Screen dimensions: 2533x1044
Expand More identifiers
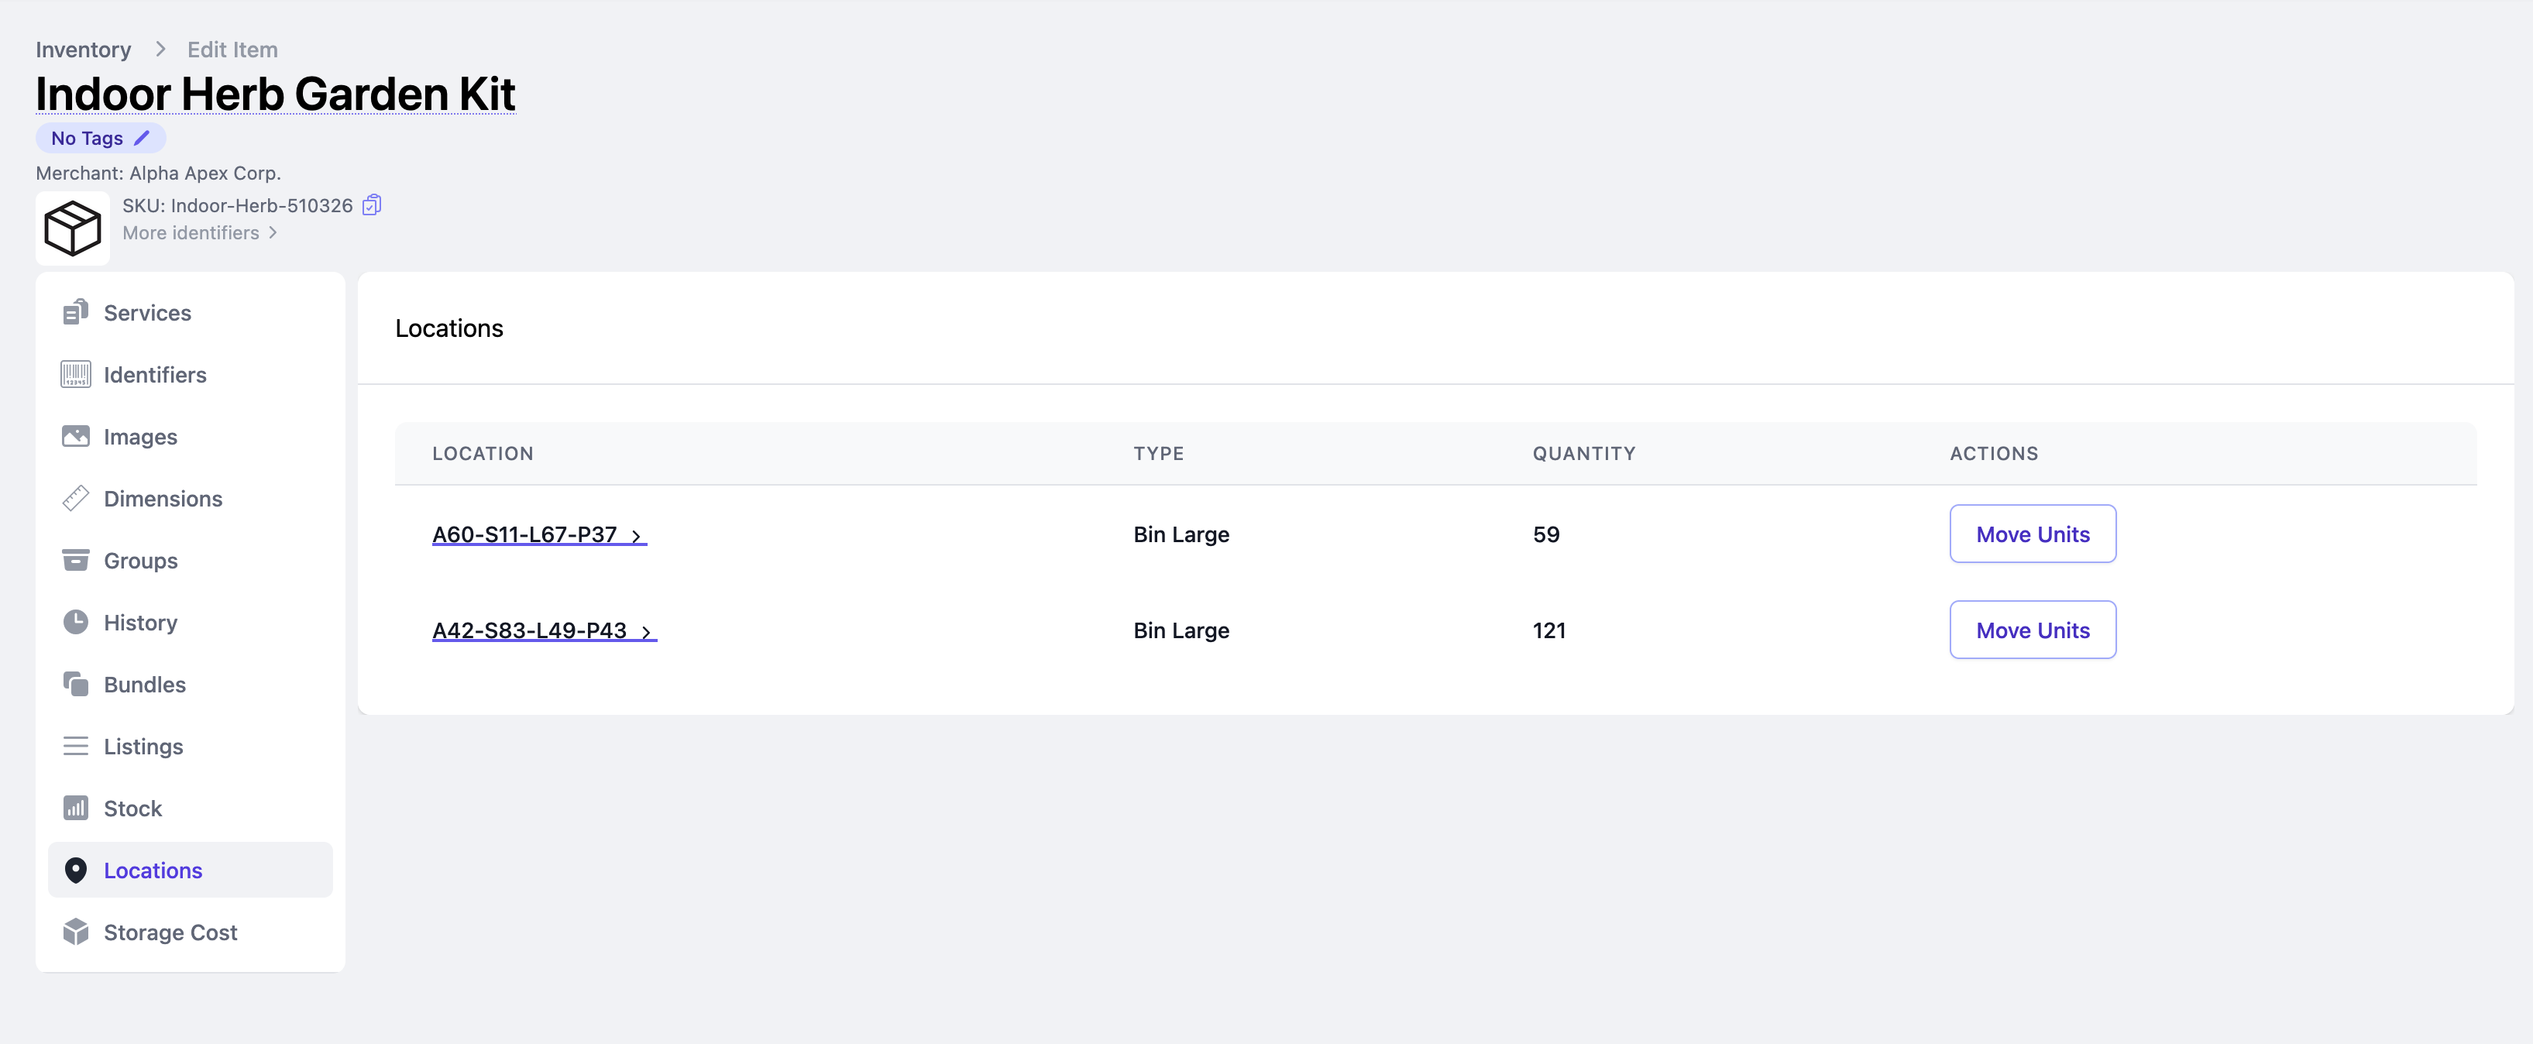tap(201, 233)
